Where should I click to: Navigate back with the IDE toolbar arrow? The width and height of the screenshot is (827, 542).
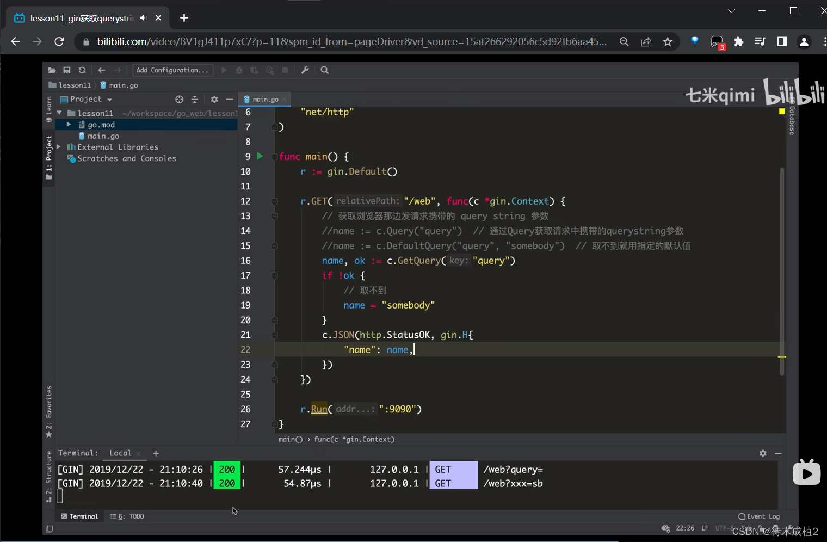(x=102, y=70)
